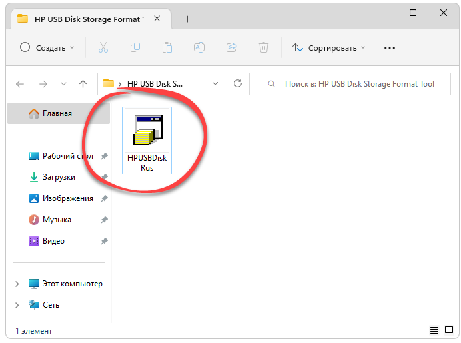Select Главная in the sidebar
The image size is (461, 343).
[x=59, y=113]
